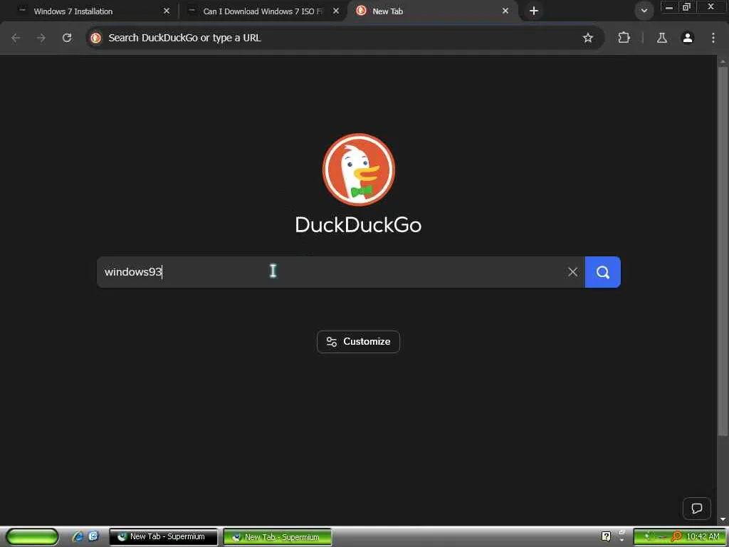
Task: Close the Windows 7 Installation tab
Action: 167,11
